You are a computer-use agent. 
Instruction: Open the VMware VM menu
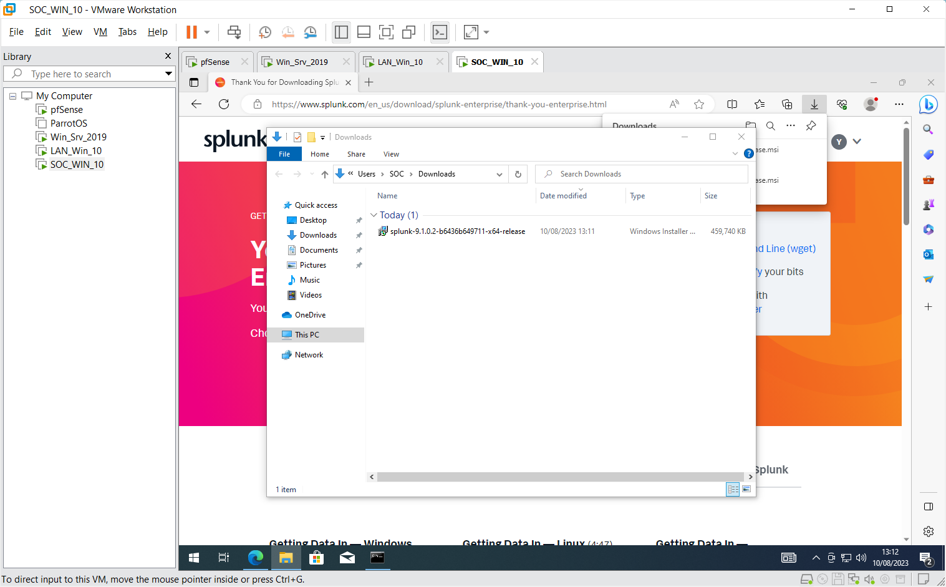(x=100, y=32)
